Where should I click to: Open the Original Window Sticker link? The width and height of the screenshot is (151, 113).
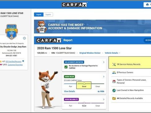pyautogui.click(x=90, y=53)
